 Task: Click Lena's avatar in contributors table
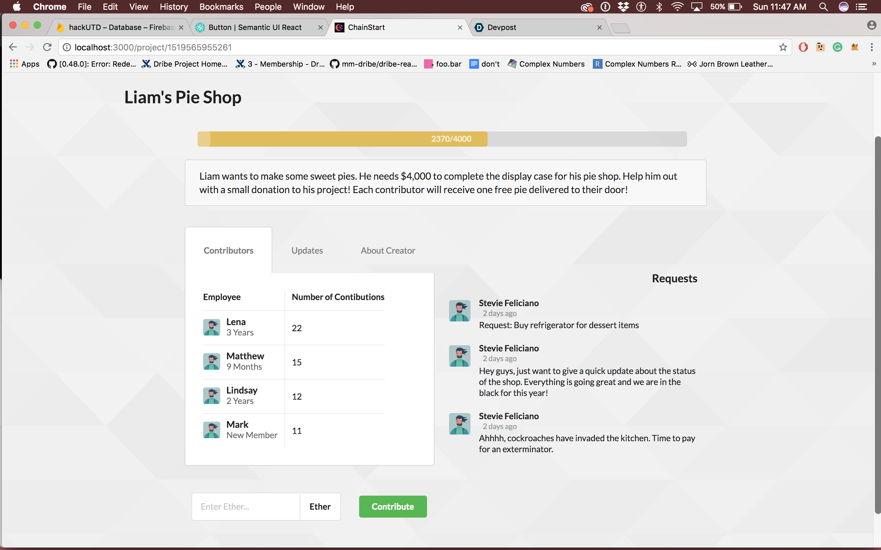211,327
